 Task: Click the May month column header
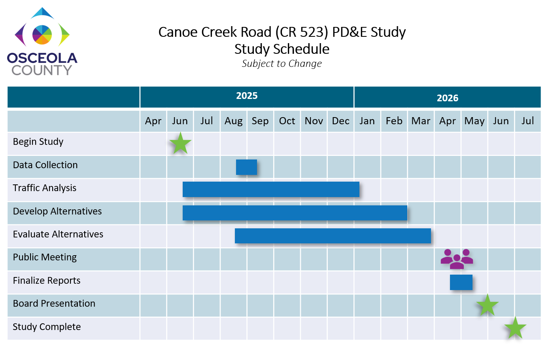[x=474, y=121]
